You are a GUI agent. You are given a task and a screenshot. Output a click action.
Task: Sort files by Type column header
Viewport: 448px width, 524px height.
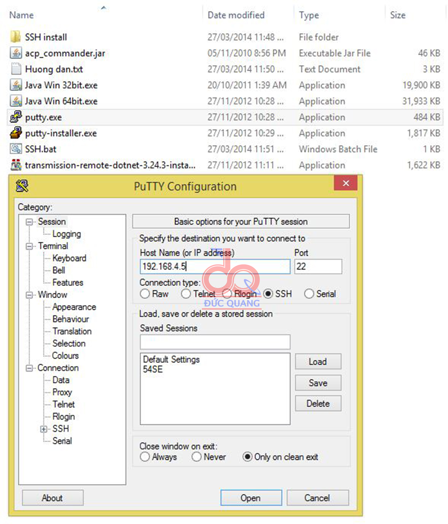coord(309,15)
